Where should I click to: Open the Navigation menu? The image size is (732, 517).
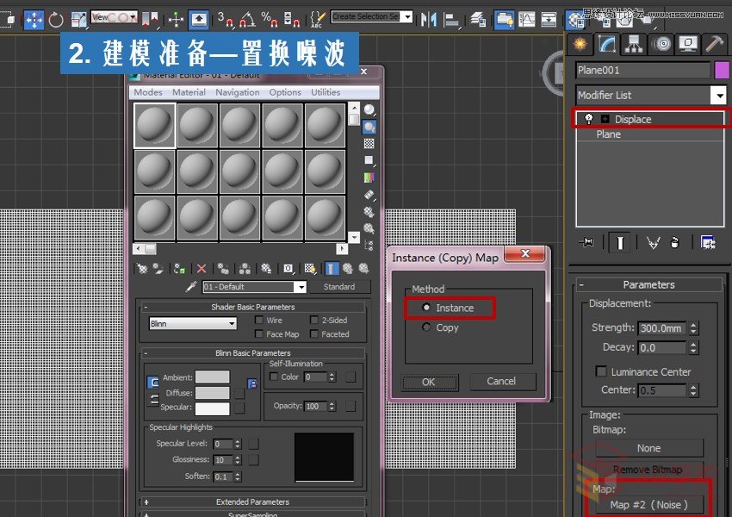click(x=237, y=92)
